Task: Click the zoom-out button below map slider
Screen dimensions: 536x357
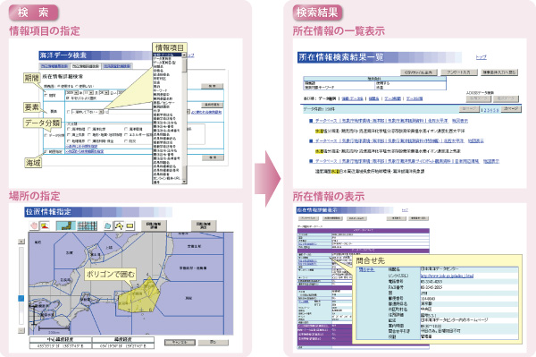Action: click(x=21, y=330)
